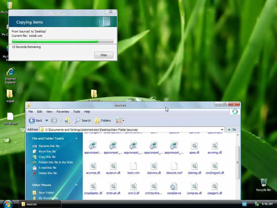
Task: Click the 9:46 AM clock in tray
Action: click(267, 204)
